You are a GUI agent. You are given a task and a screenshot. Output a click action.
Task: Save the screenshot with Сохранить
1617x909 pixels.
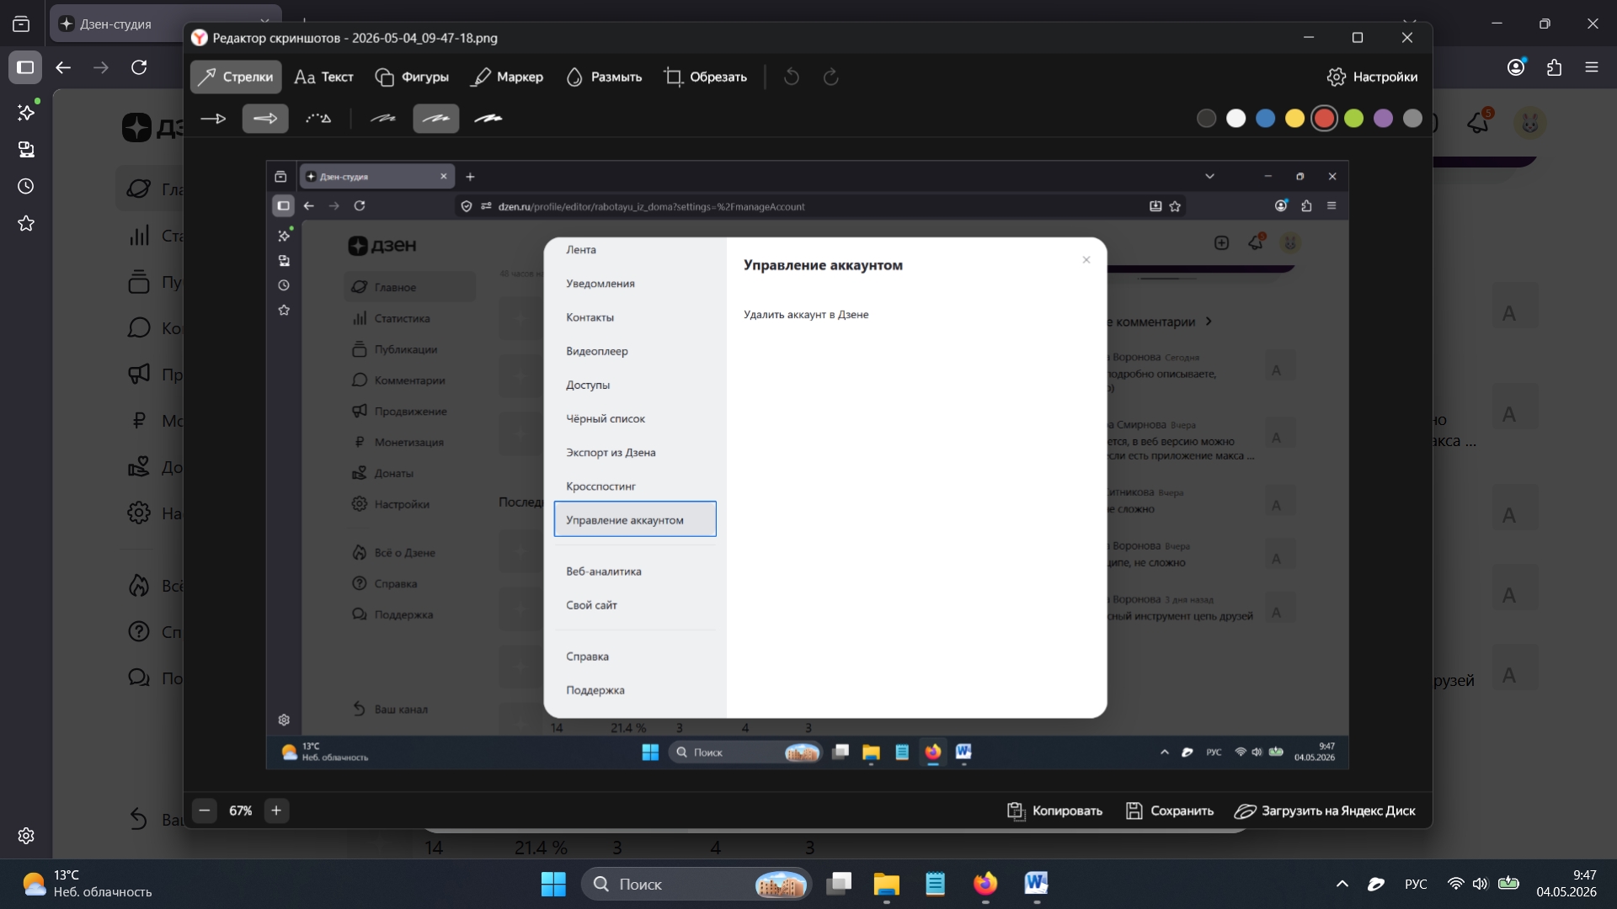click(x=1170, y=811)
